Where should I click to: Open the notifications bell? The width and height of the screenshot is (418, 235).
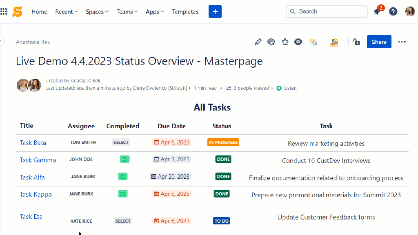pos(377,12)
